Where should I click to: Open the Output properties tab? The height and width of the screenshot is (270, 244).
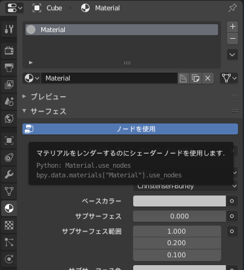[x=9, y=67]
